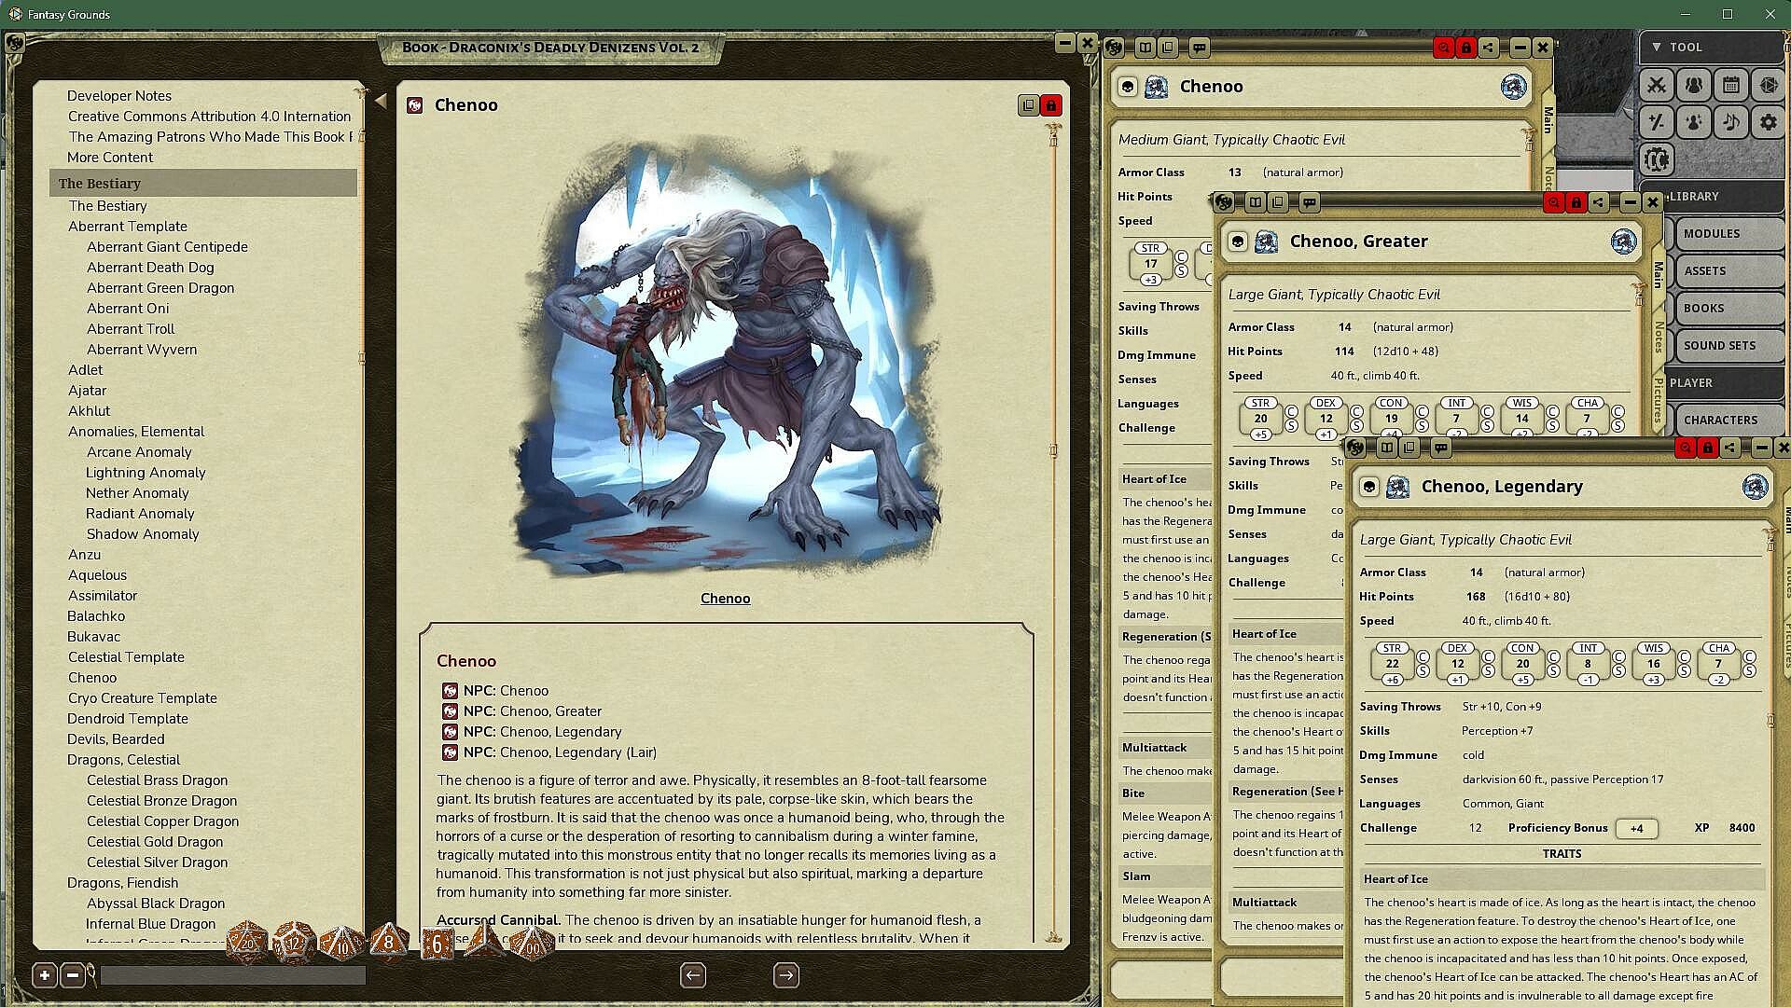This screenshot has height=1007, width=1791.
Task: Open the gear Options tool
Action: [x=1768, y=122]
